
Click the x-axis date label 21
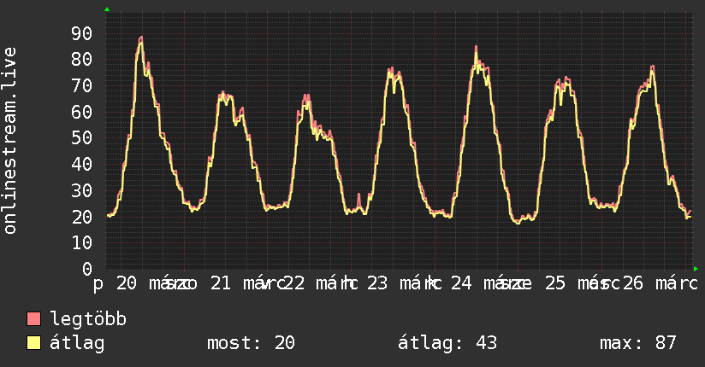click(221, 283)
